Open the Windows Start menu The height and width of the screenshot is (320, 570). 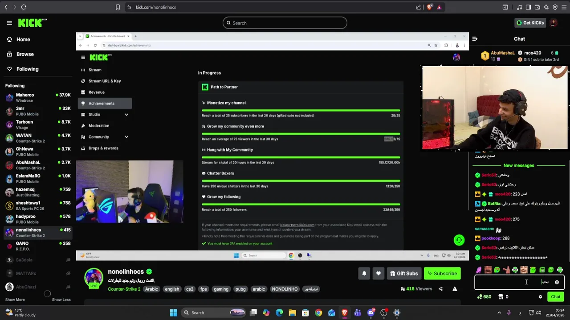coord(173,312)
